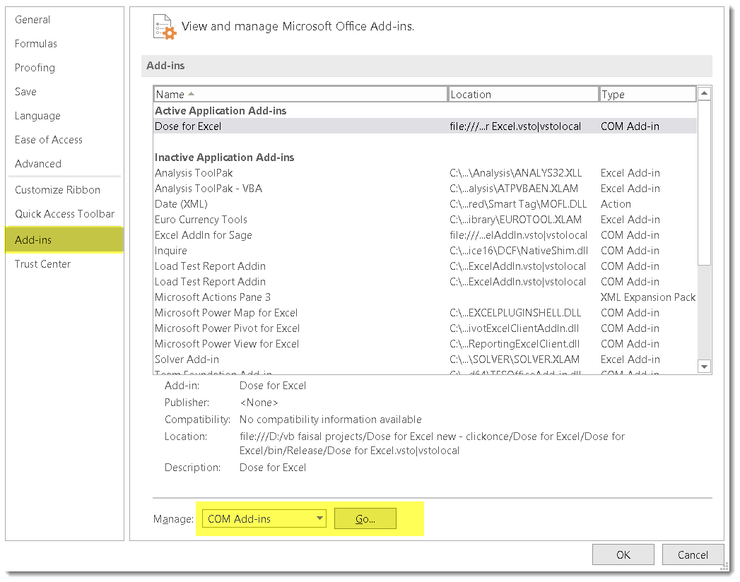The width and height of the screenshot is (740, 582).
Task: Click the XML Expansion Pack type cell
Action: click(x=648, y=297)
